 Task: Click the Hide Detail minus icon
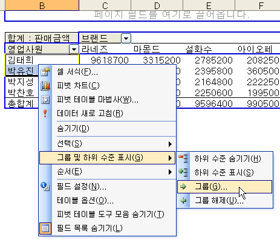183,158
